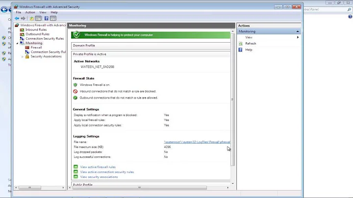Toggle the Show/Hide Action Pane icon
The height and width of the screenshot is (198, 353).
[x=53, y=19]
